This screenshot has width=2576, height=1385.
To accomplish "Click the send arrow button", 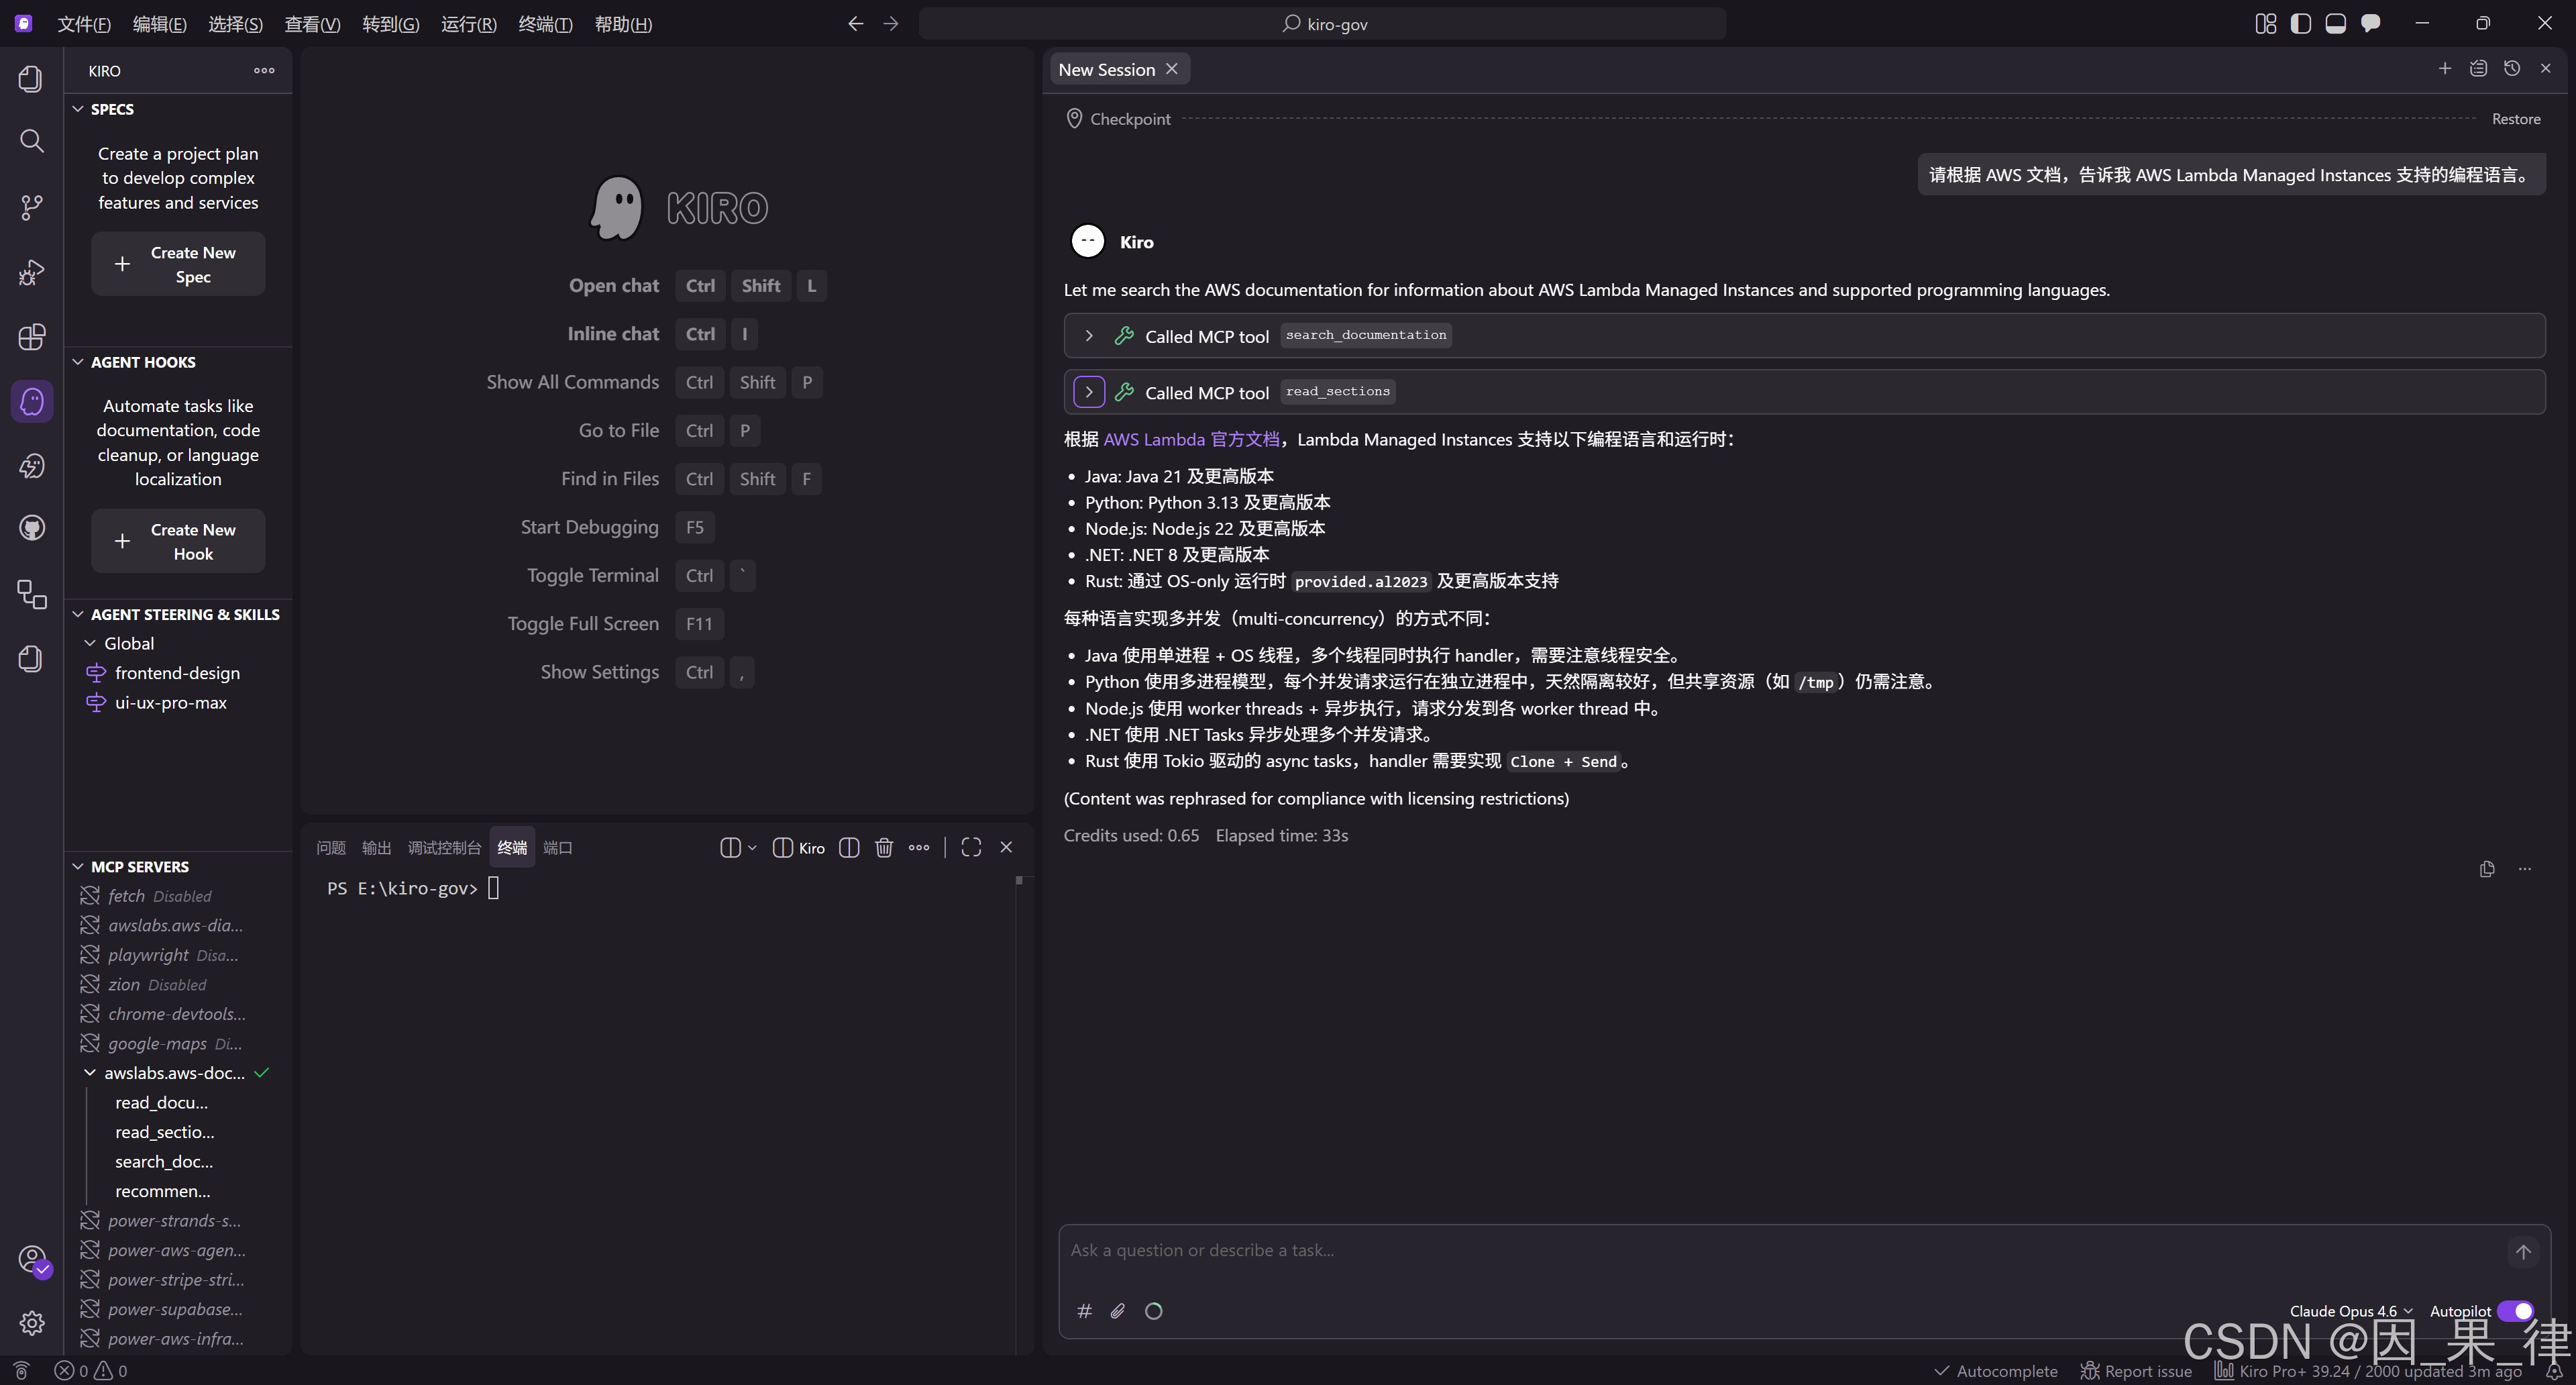I will tap(2523, 1251).
